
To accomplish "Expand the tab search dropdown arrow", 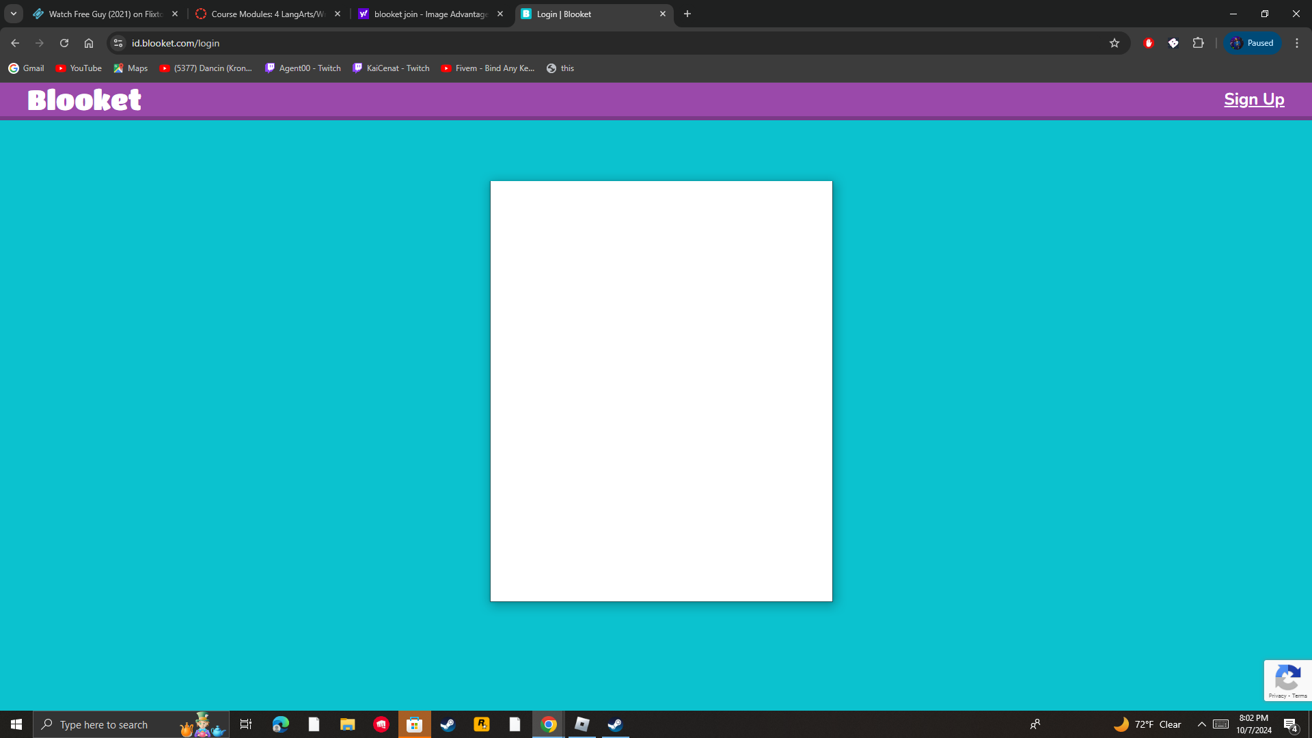I will click(x=14, y=14).
